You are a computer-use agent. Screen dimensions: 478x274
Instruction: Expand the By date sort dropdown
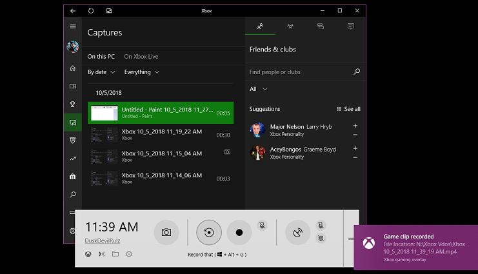101,72
